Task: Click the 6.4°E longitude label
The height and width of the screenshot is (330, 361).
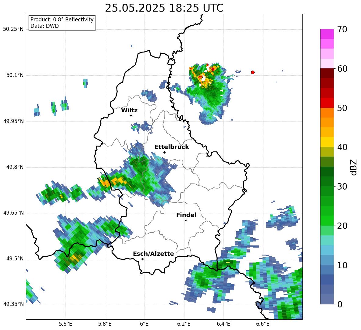Action: click(x=223, y=324)
